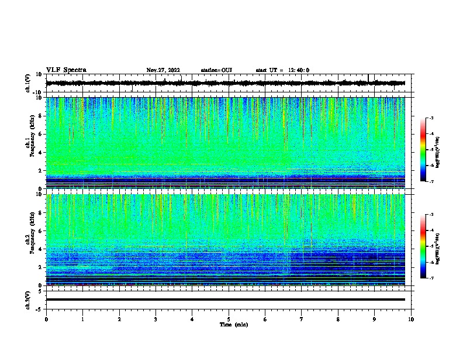Screen dimensions: 463x358
Task: Click the "-3" label on ch.2 color bar
Action: [431, 215]
